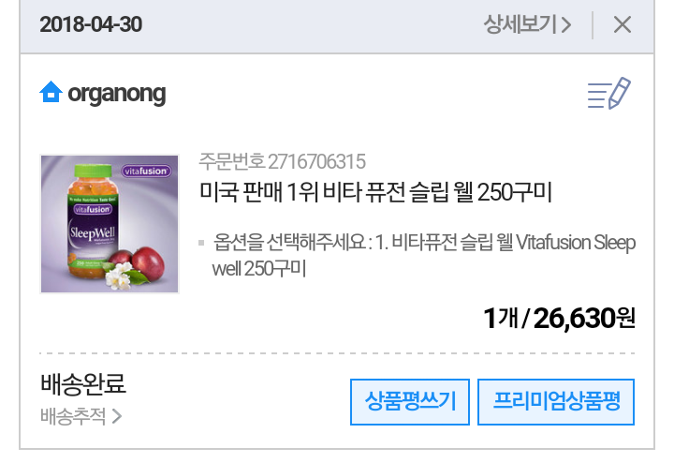Track the shipment via 배송추적

pos(81,416)
